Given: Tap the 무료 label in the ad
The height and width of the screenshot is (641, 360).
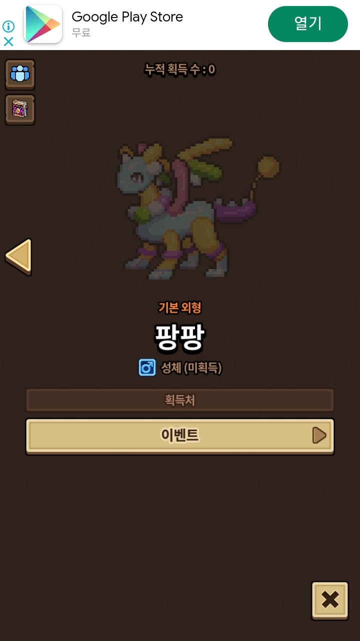Looking at the screenshot, I should coord(81,34).
